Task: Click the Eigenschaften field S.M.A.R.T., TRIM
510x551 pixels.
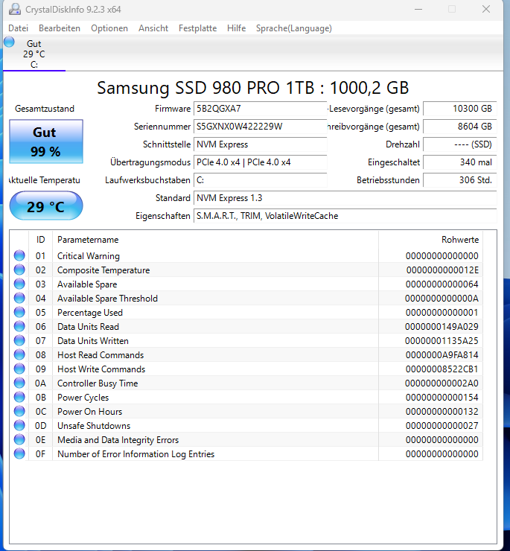Action: tap(345, 216)
